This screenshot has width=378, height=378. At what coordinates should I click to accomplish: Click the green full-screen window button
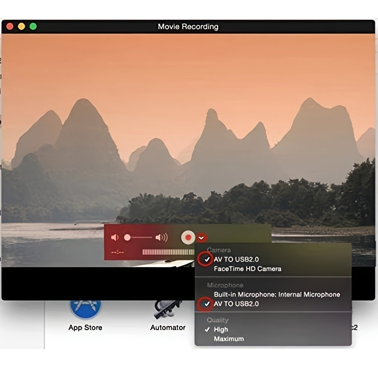click(x=33, y=26)
